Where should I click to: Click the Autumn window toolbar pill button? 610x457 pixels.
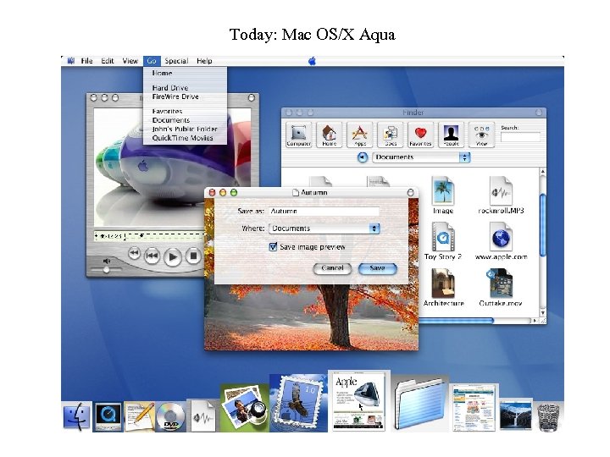[410, 192]
